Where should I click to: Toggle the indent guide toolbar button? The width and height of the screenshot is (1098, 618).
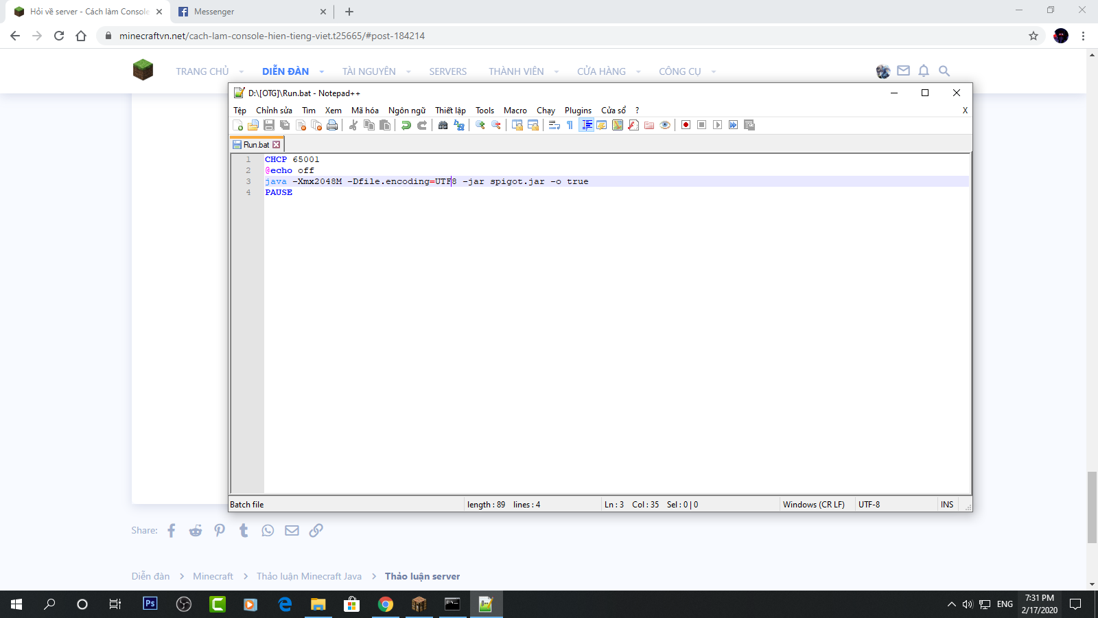[587, 125]
